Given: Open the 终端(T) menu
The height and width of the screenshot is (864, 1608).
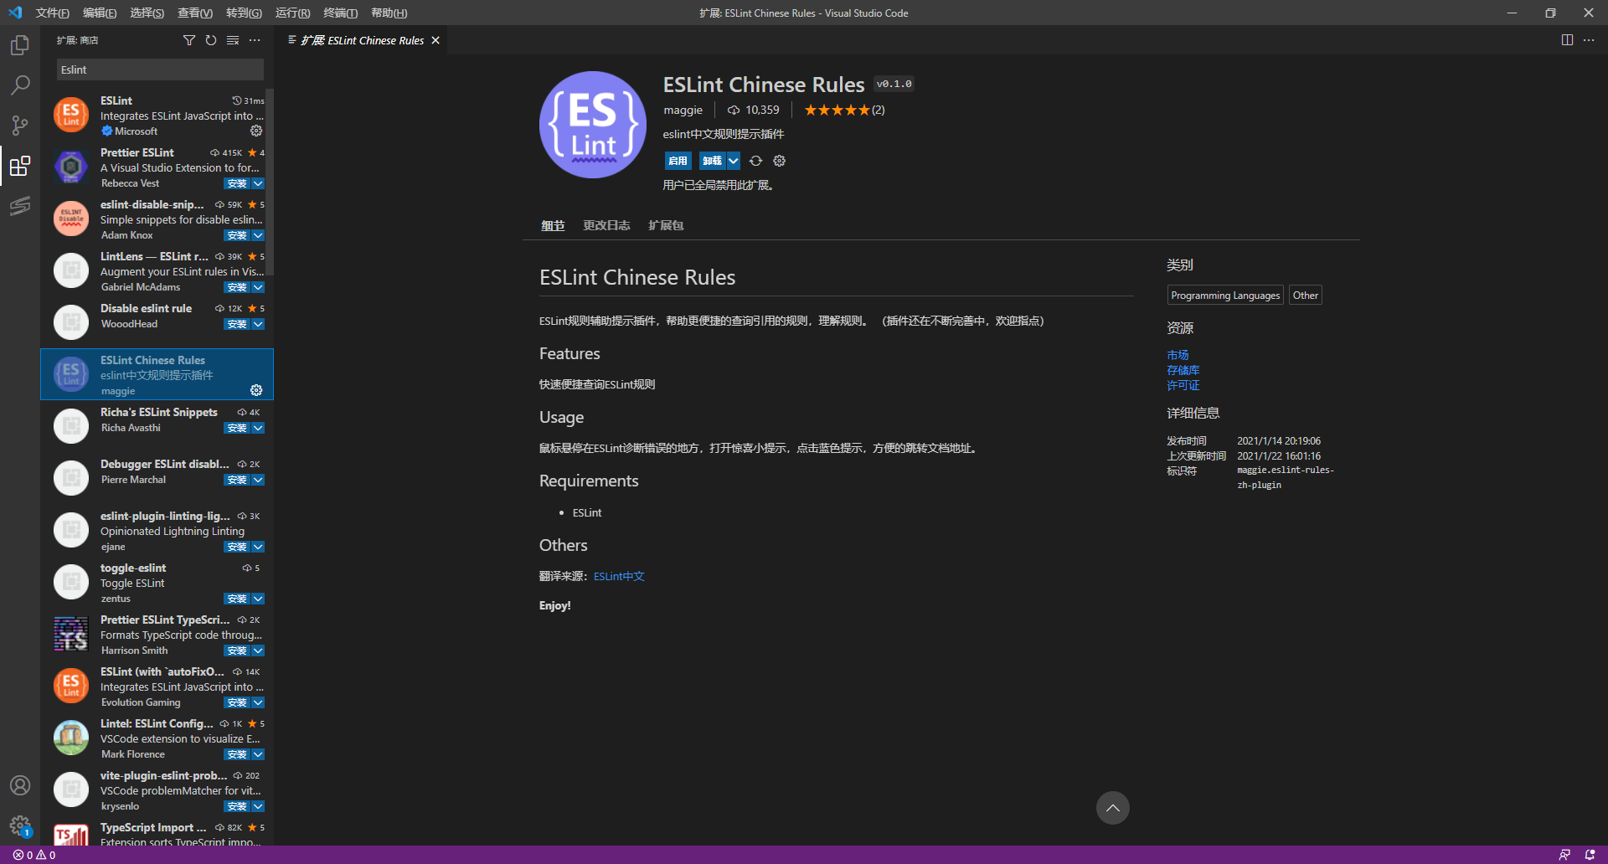Looking at the screenshot, I should point(341,13).
